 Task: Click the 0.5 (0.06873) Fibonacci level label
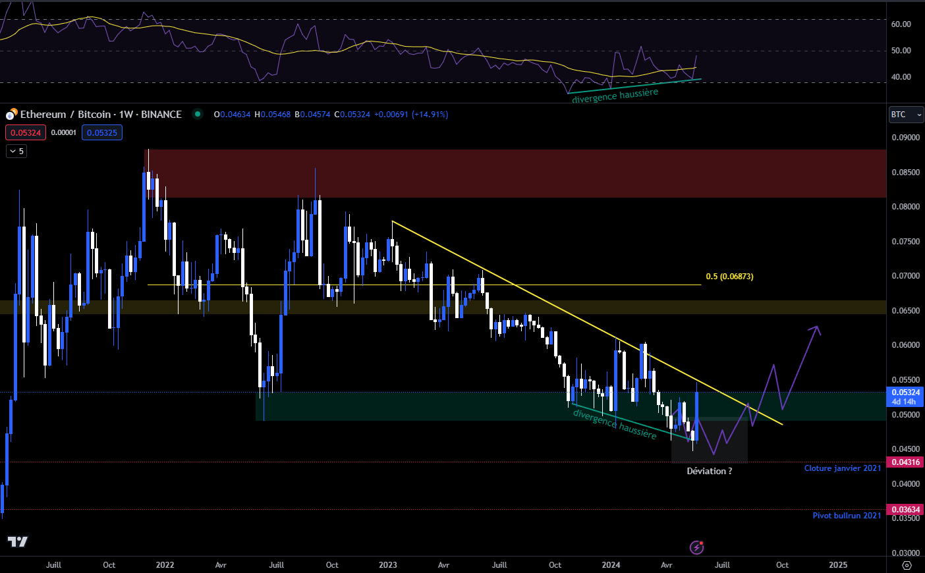[729, 277]
